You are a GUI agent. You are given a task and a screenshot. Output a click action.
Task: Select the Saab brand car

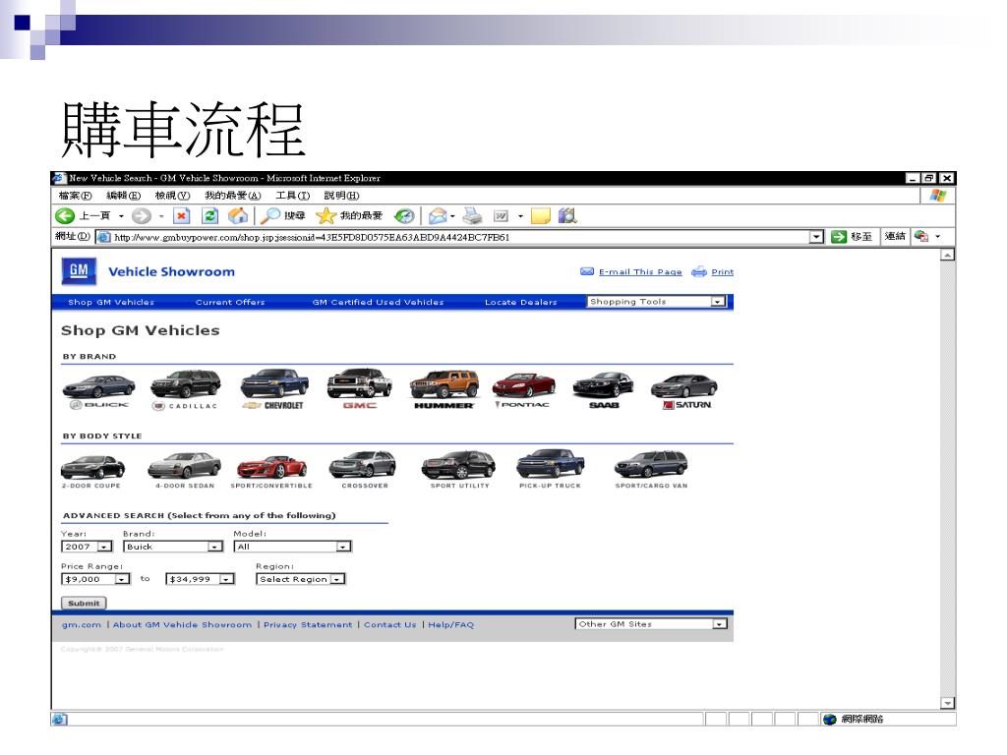pyautogui.click(x=603, y=390)
